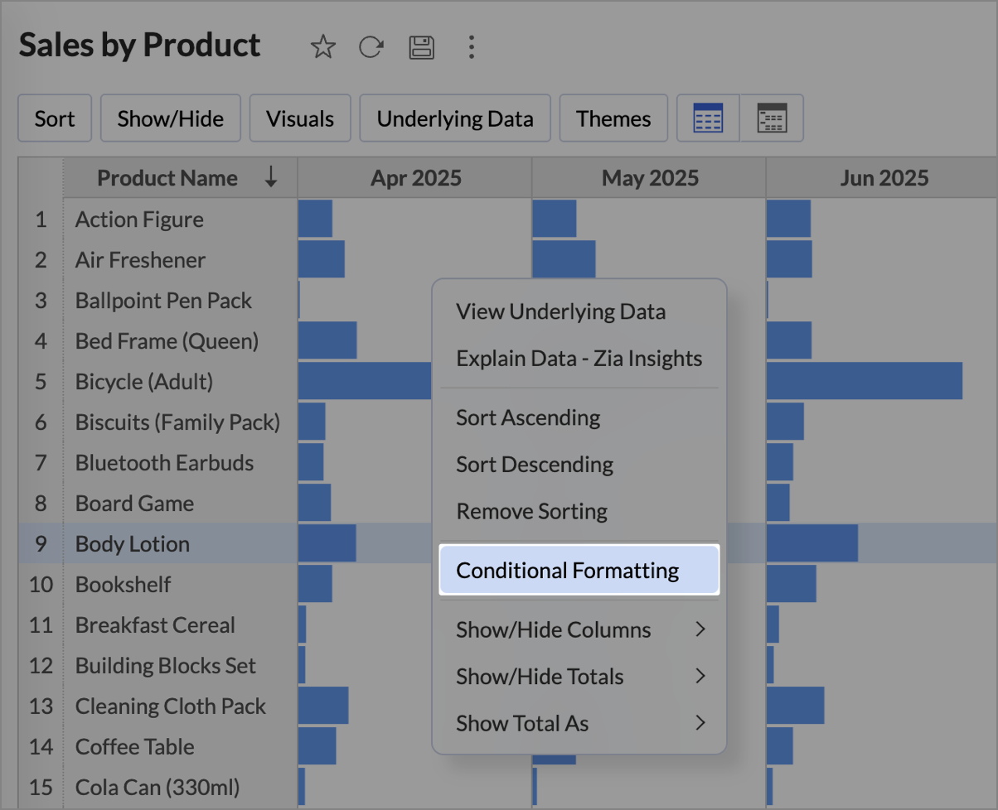Screen dimensions: 998x810
Task: Expand the Show/Hide Columns submenu
Action: [700, 629]
